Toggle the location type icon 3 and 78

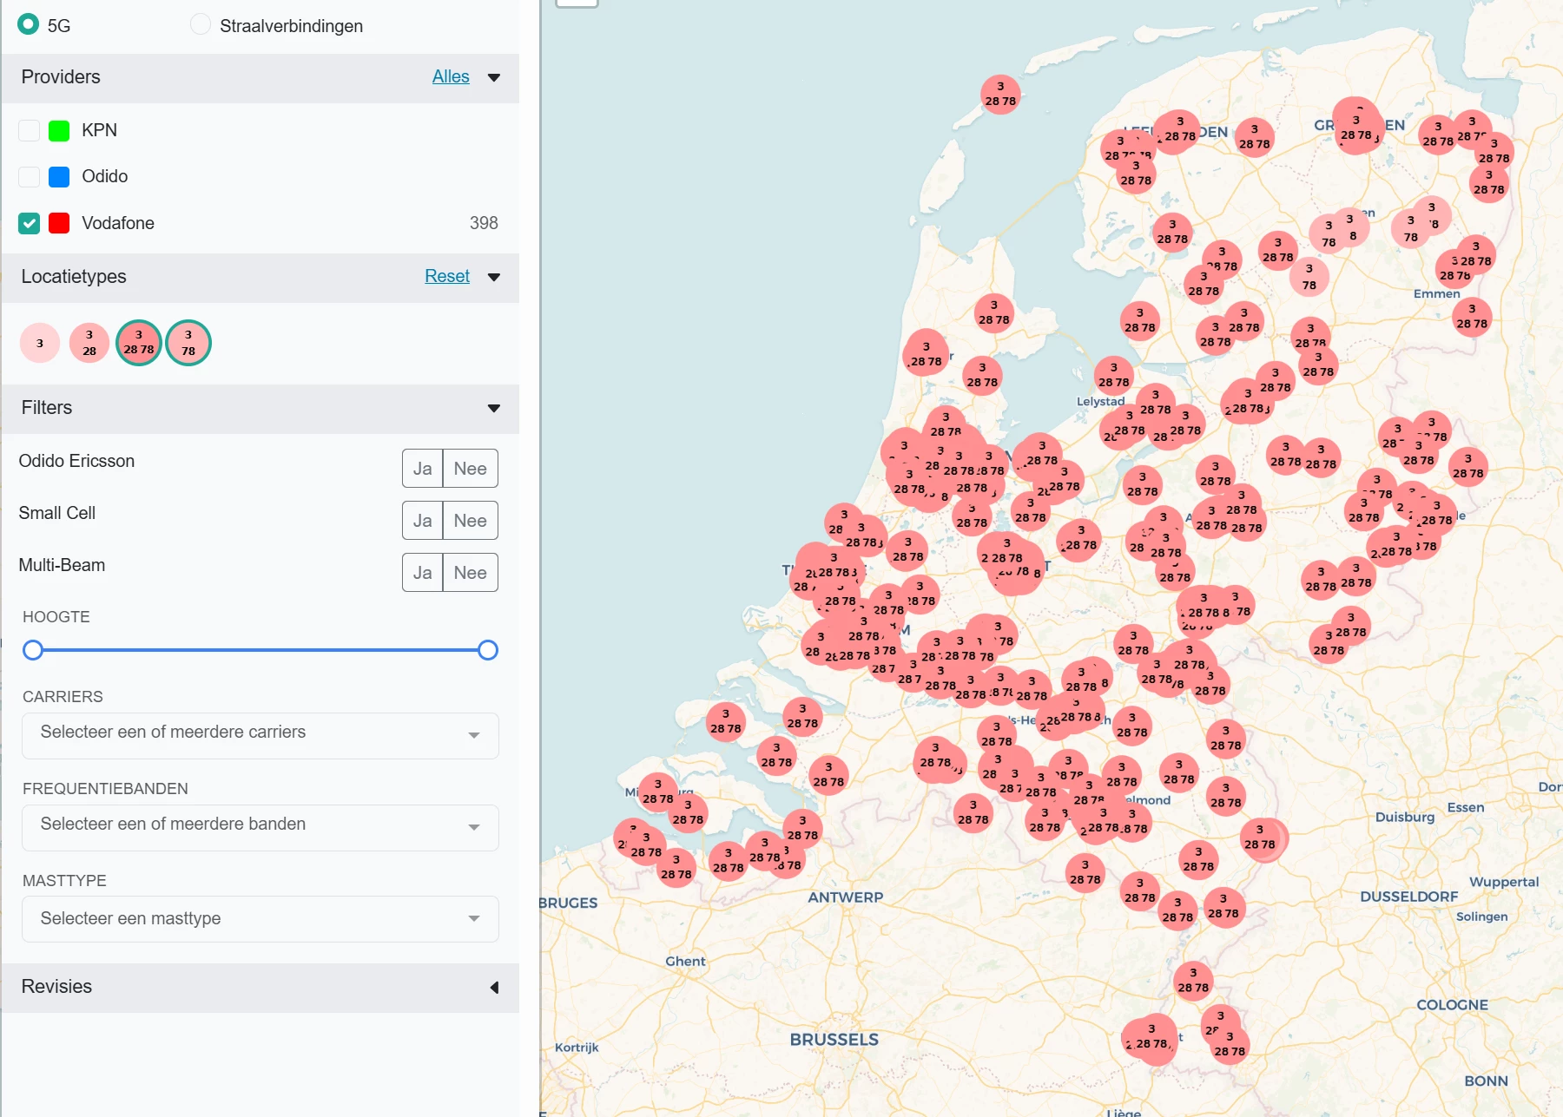[188, 343]
